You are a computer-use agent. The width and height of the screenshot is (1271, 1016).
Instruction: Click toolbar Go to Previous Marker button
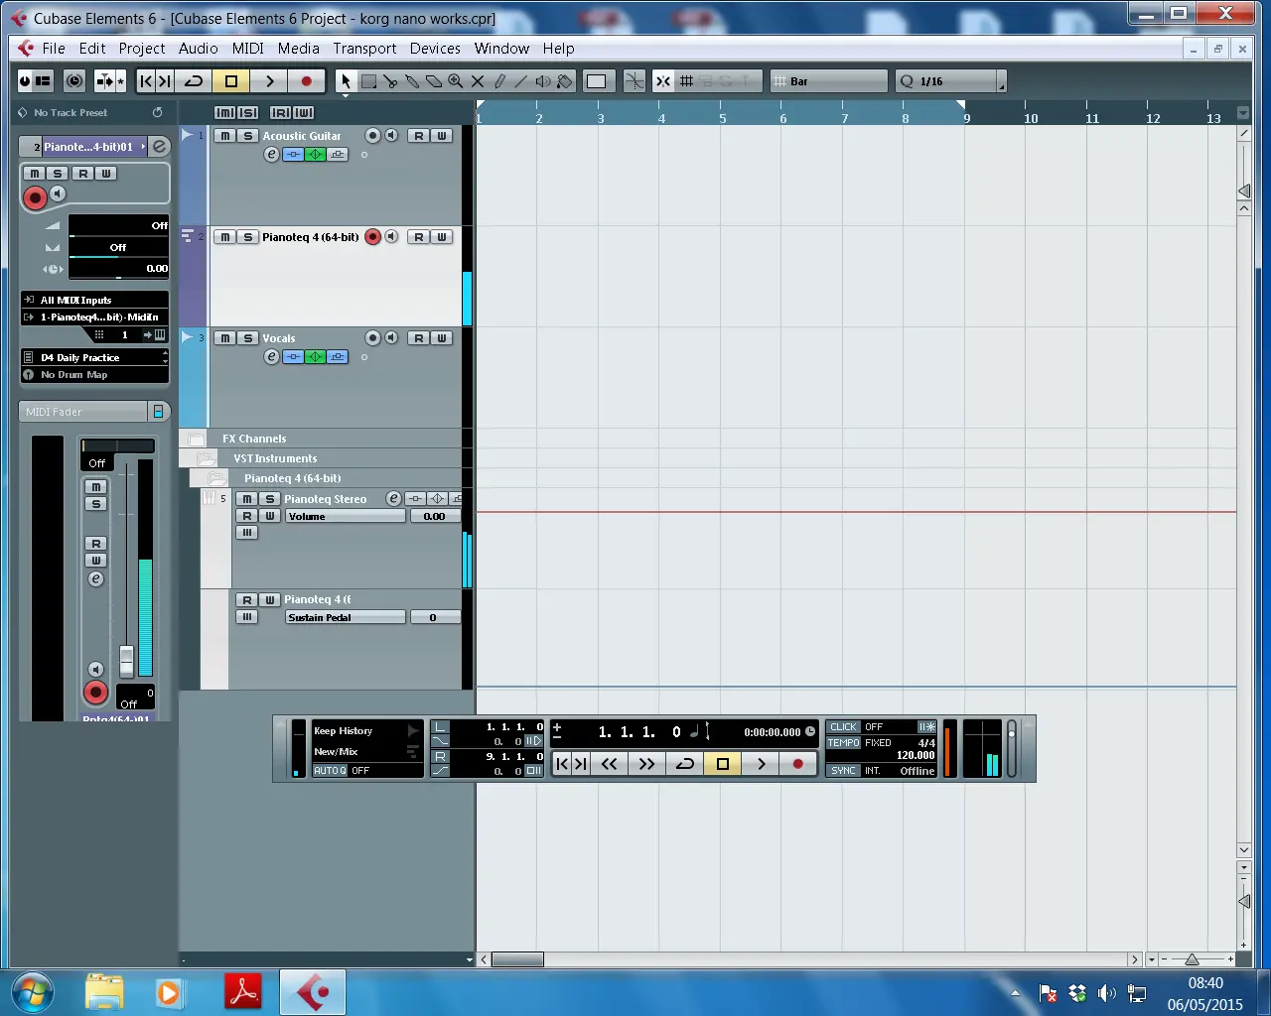tap(146, 81)
